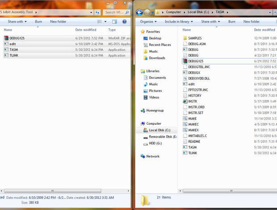Open the Libraries node

pos(150,71)
